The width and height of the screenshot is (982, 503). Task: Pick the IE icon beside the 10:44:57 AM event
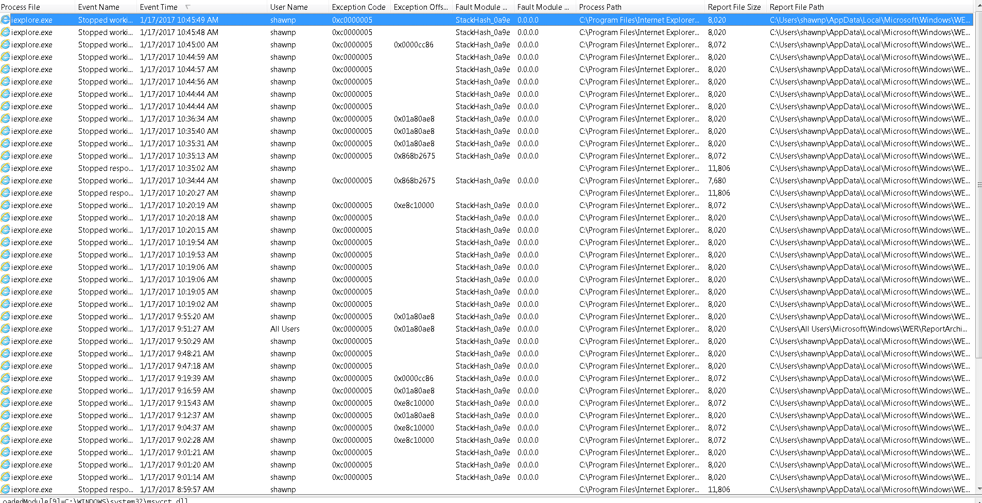point(5,70)
